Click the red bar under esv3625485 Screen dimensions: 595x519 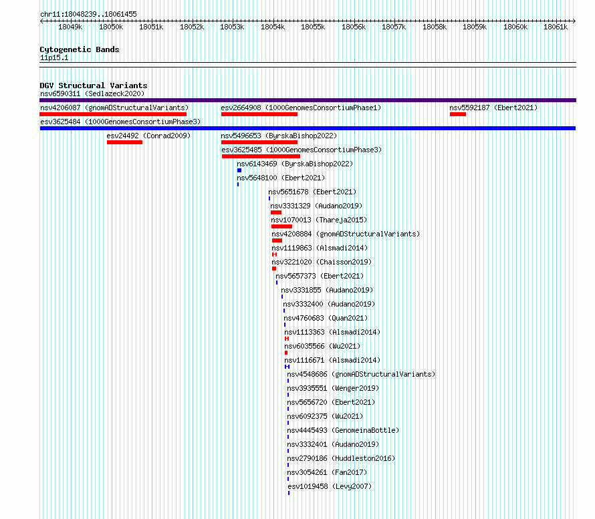pyautogui.click(x=261, y=156)
